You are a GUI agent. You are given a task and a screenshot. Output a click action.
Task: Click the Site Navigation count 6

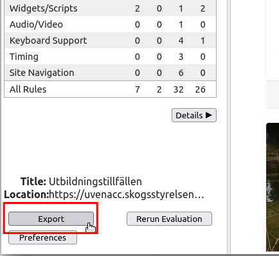(181, 73)
